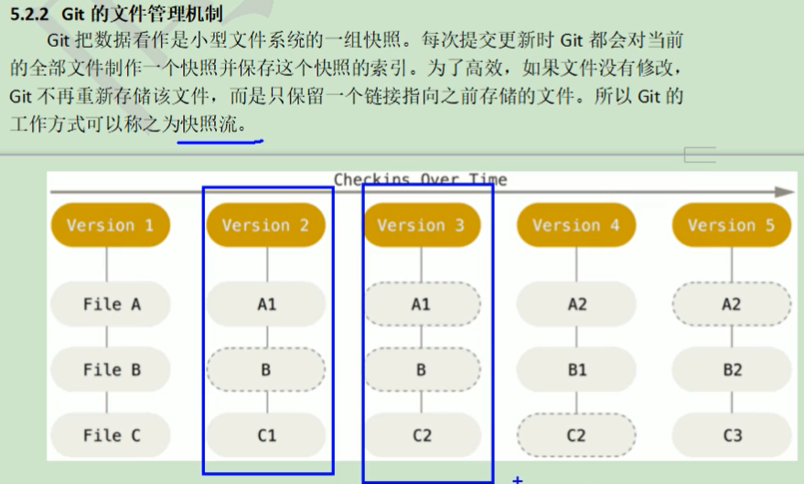Viewport: 804px width, 484px height.
Task: Select the "Version 4" pill
Action: (576, 225)
